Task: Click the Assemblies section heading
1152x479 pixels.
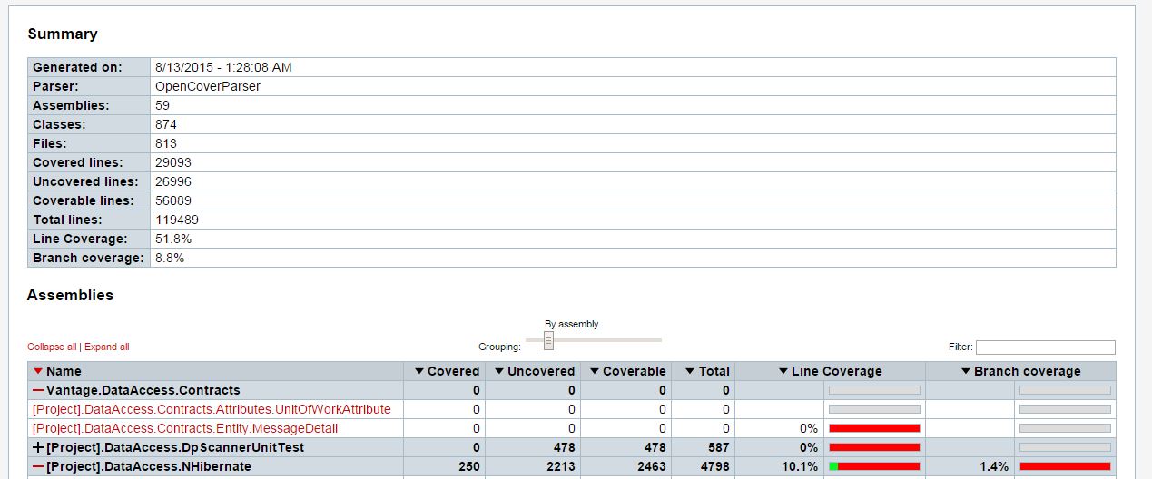Action: pos(70,295)
